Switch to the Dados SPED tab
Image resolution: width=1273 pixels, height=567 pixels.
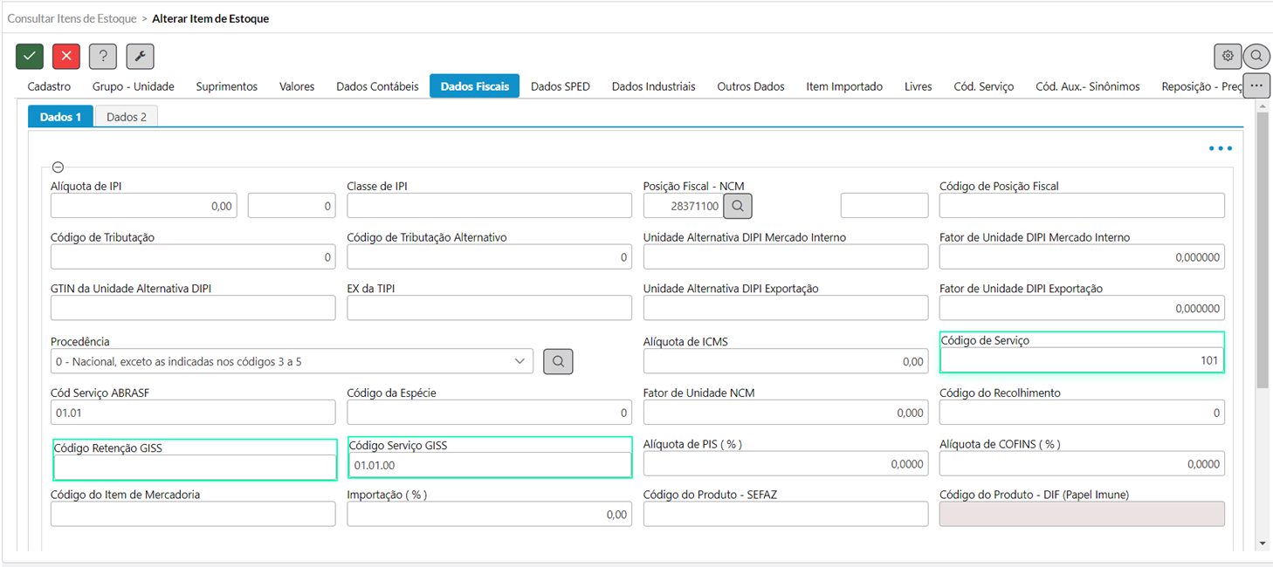click(560, 86)
